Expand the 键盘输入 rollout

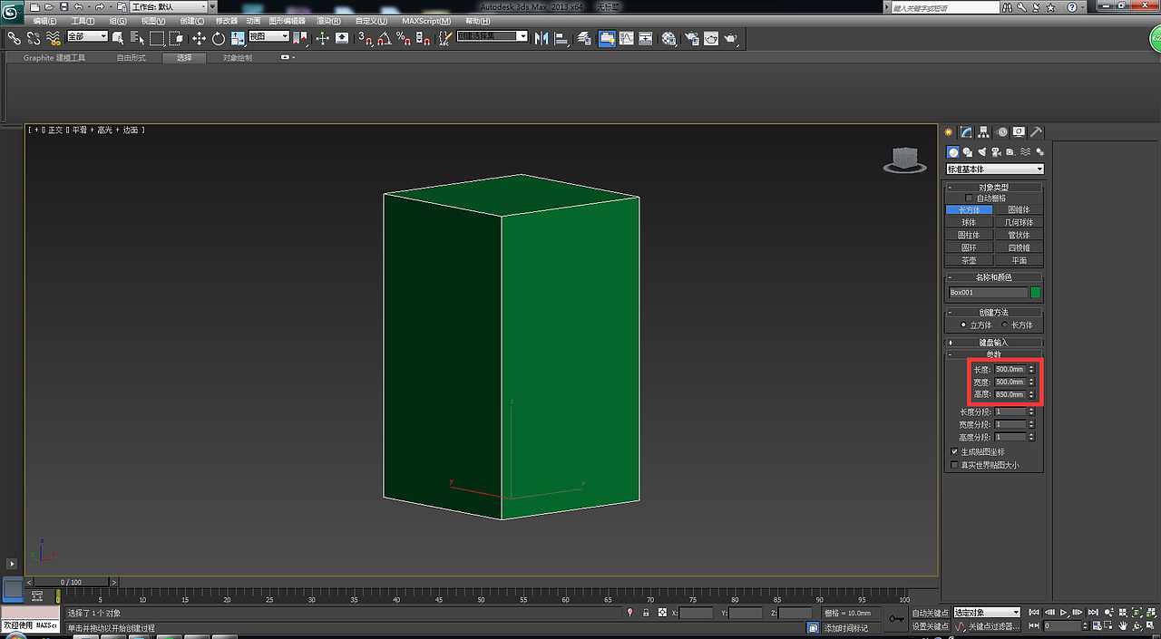(x=993, y=343)
